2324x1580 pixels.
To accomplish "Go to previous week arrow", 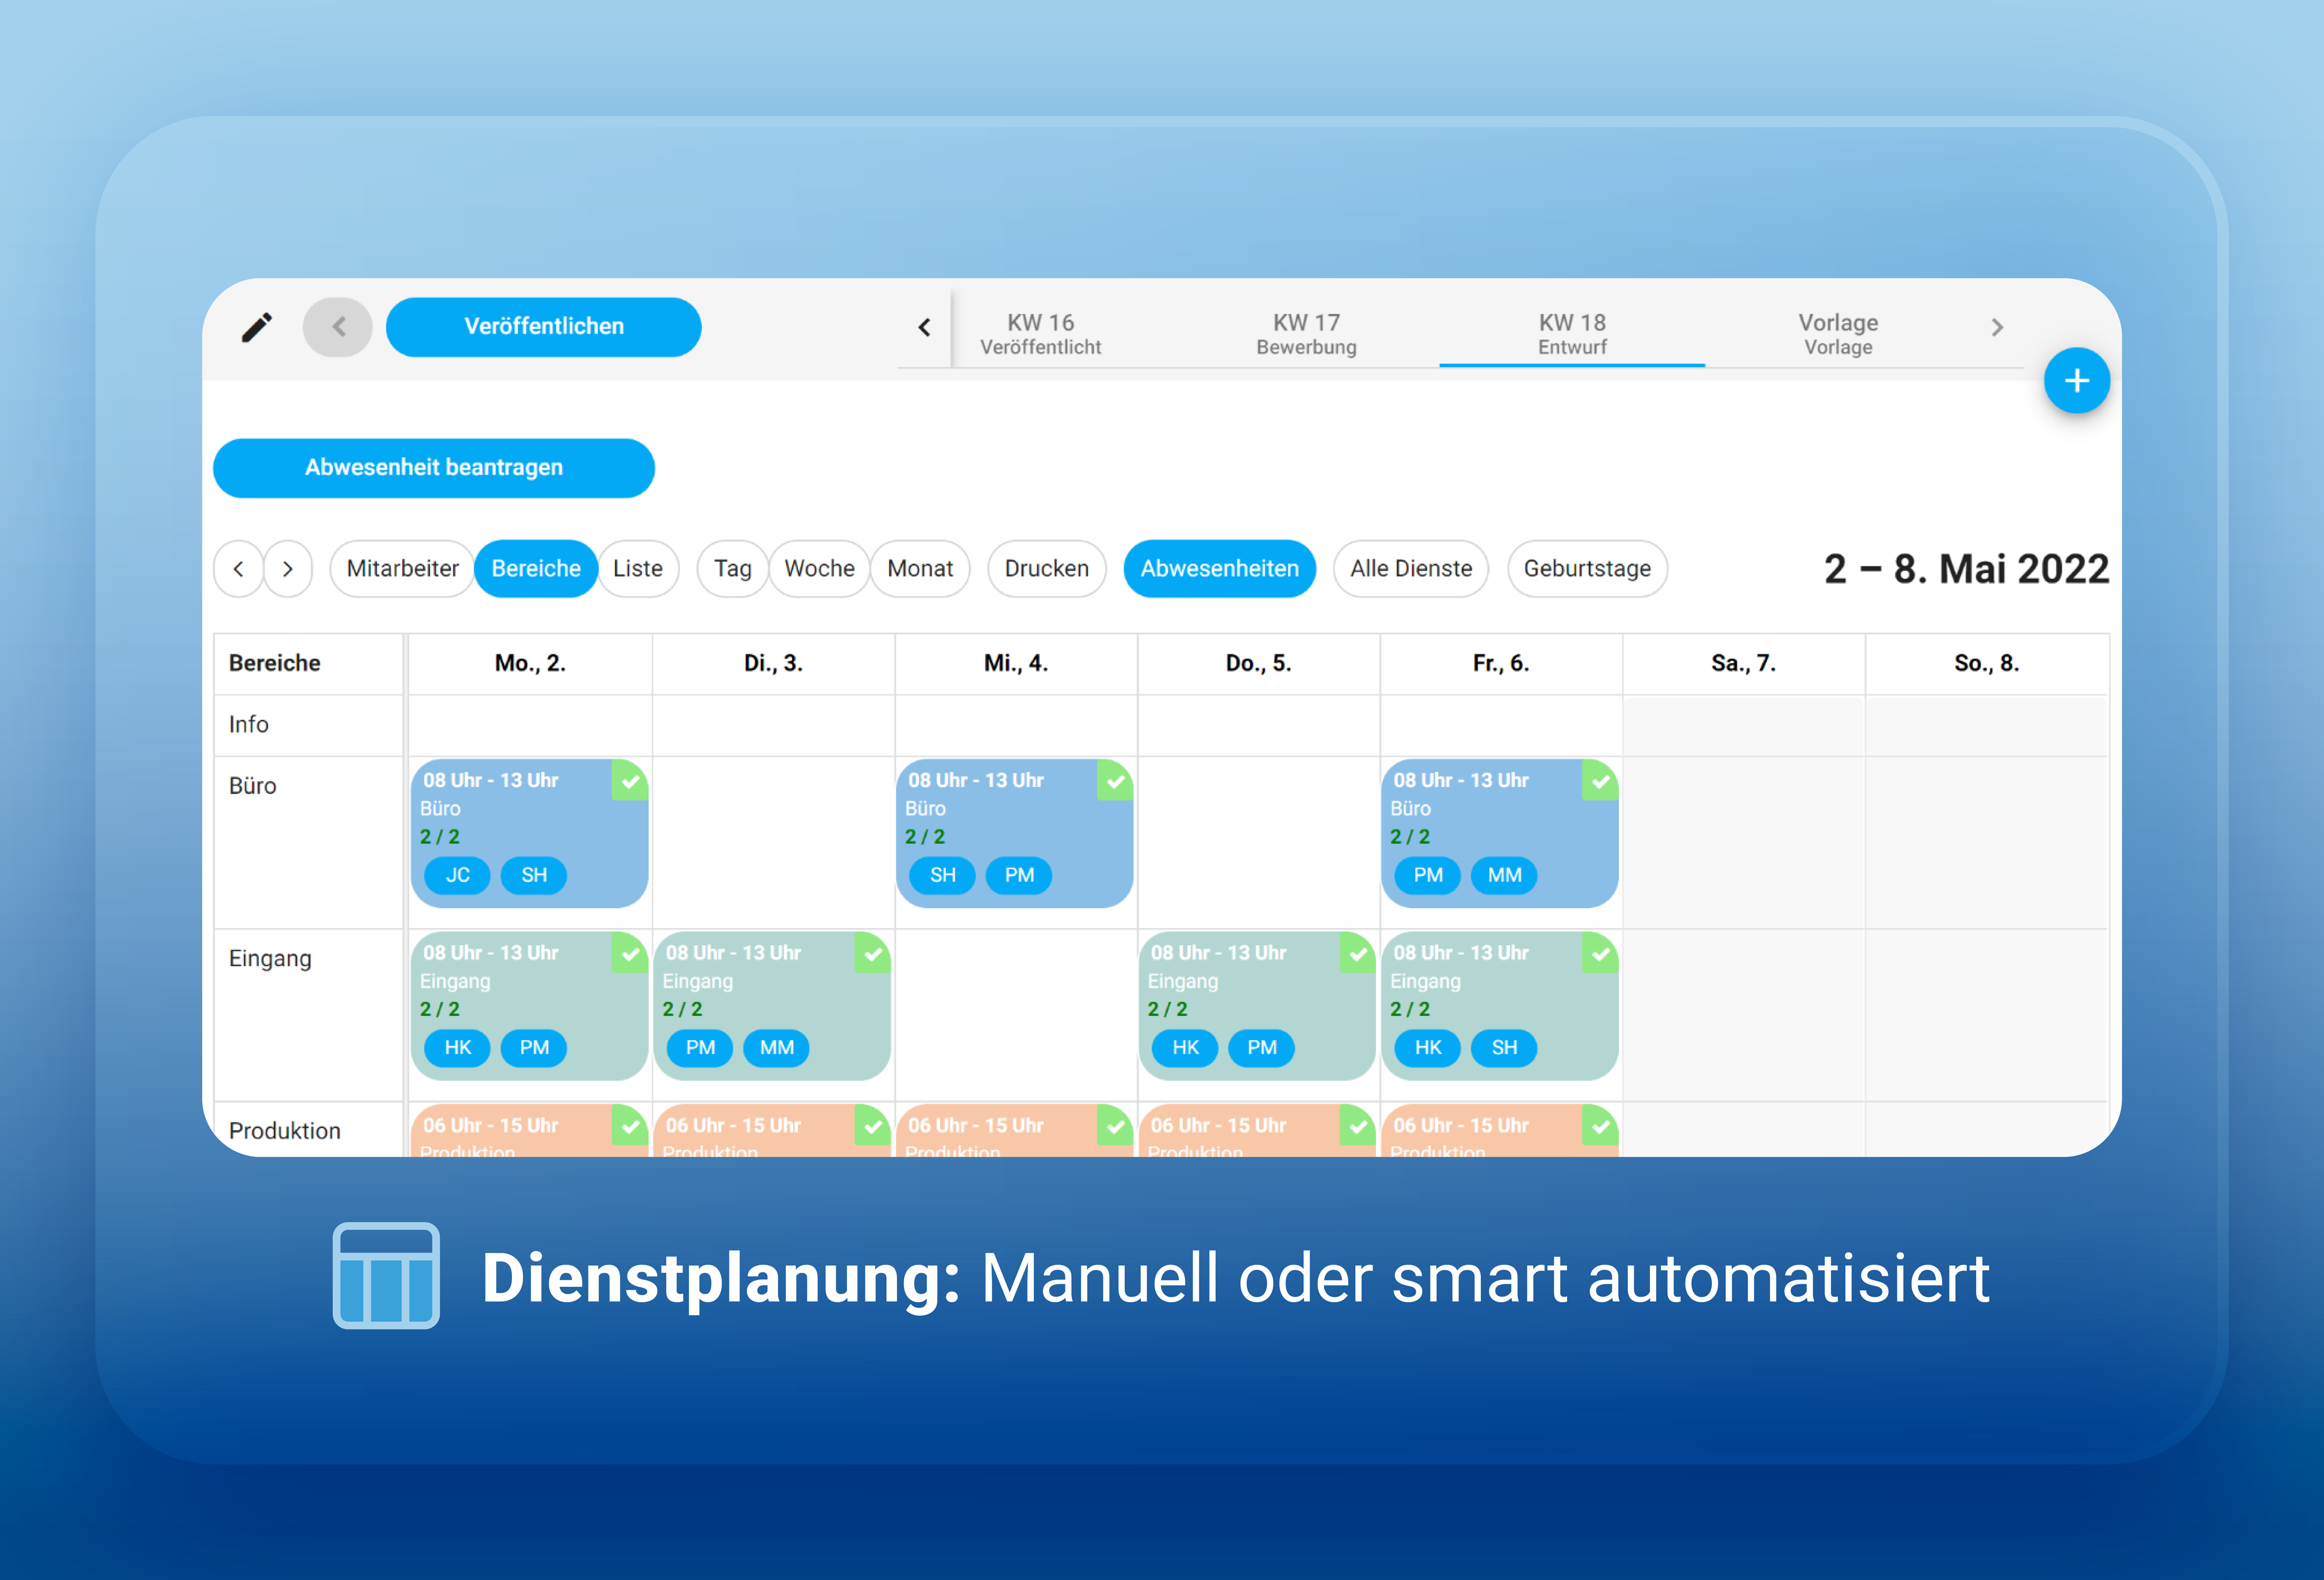I will point(239,569).
